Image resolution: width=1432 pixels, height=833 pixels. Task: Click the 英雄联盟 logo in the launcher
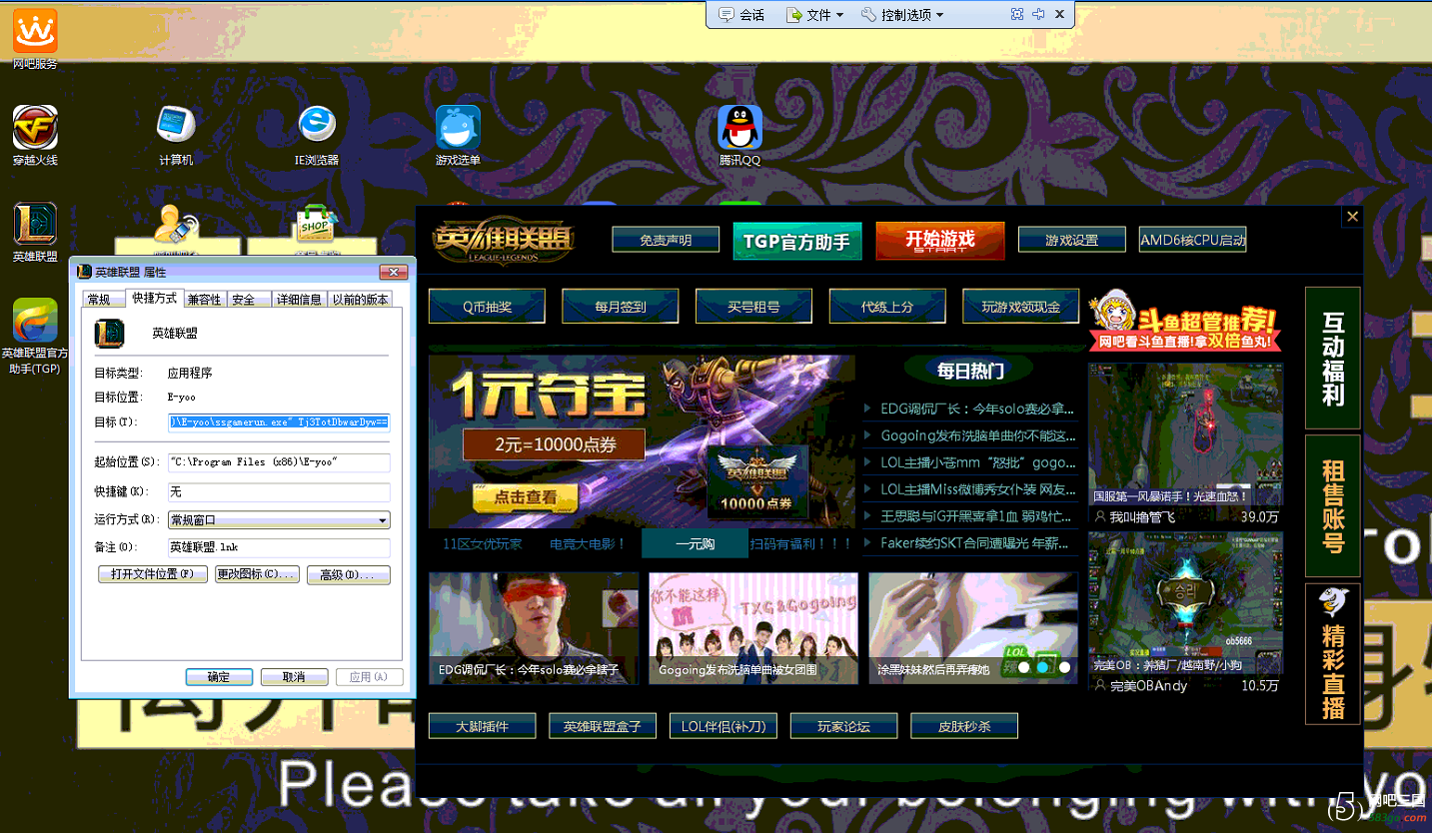coord(504,243)
